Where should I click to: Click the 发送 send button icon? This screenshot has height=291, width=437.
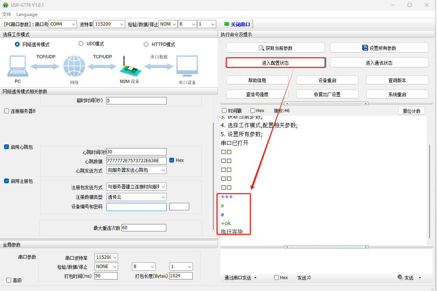(400, 277)
